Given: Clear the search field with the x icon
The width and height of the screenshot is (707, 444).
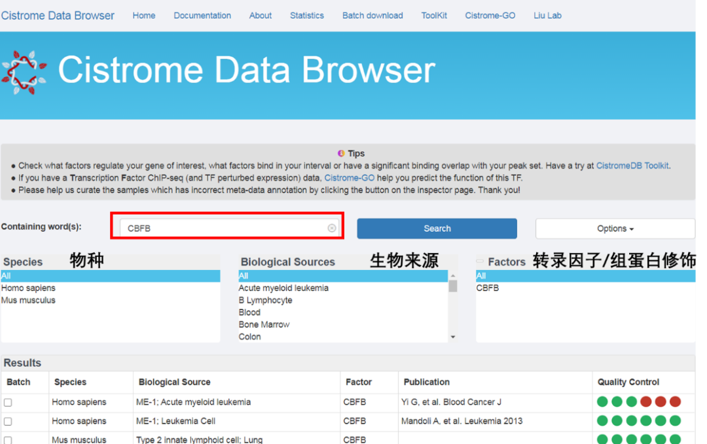Looking at the screenshot, I should coord(332,228).
